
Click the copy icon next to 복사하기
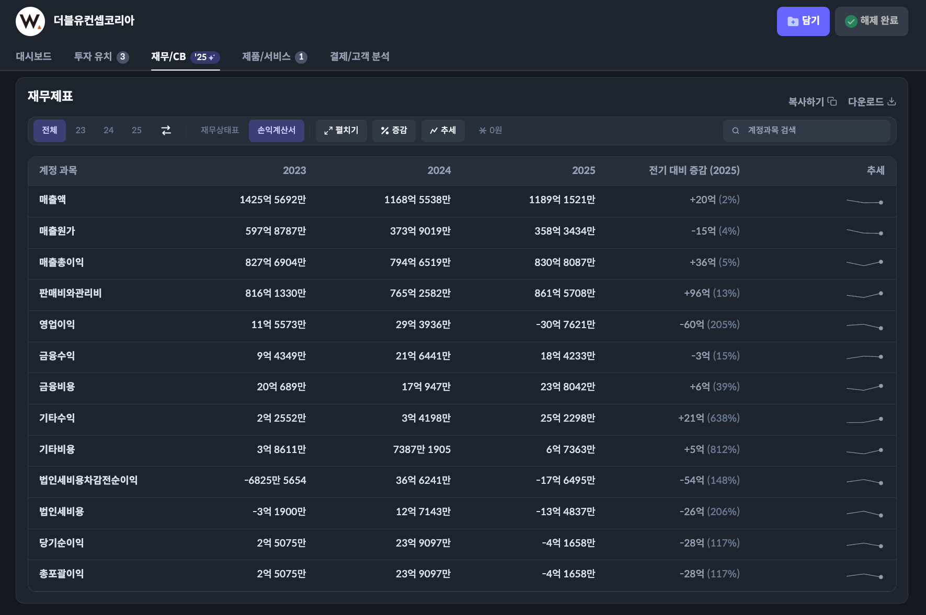pos(832,101)
